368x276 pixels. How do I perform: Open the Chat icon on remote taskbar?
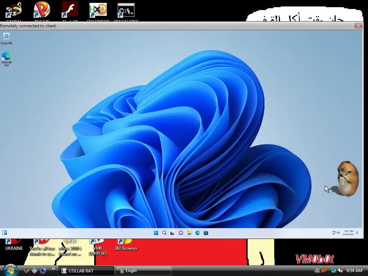(x=181, y=233)
